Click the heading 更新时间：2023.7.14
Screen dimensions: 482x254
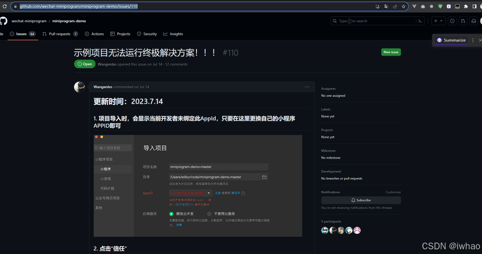coord(128,102)
